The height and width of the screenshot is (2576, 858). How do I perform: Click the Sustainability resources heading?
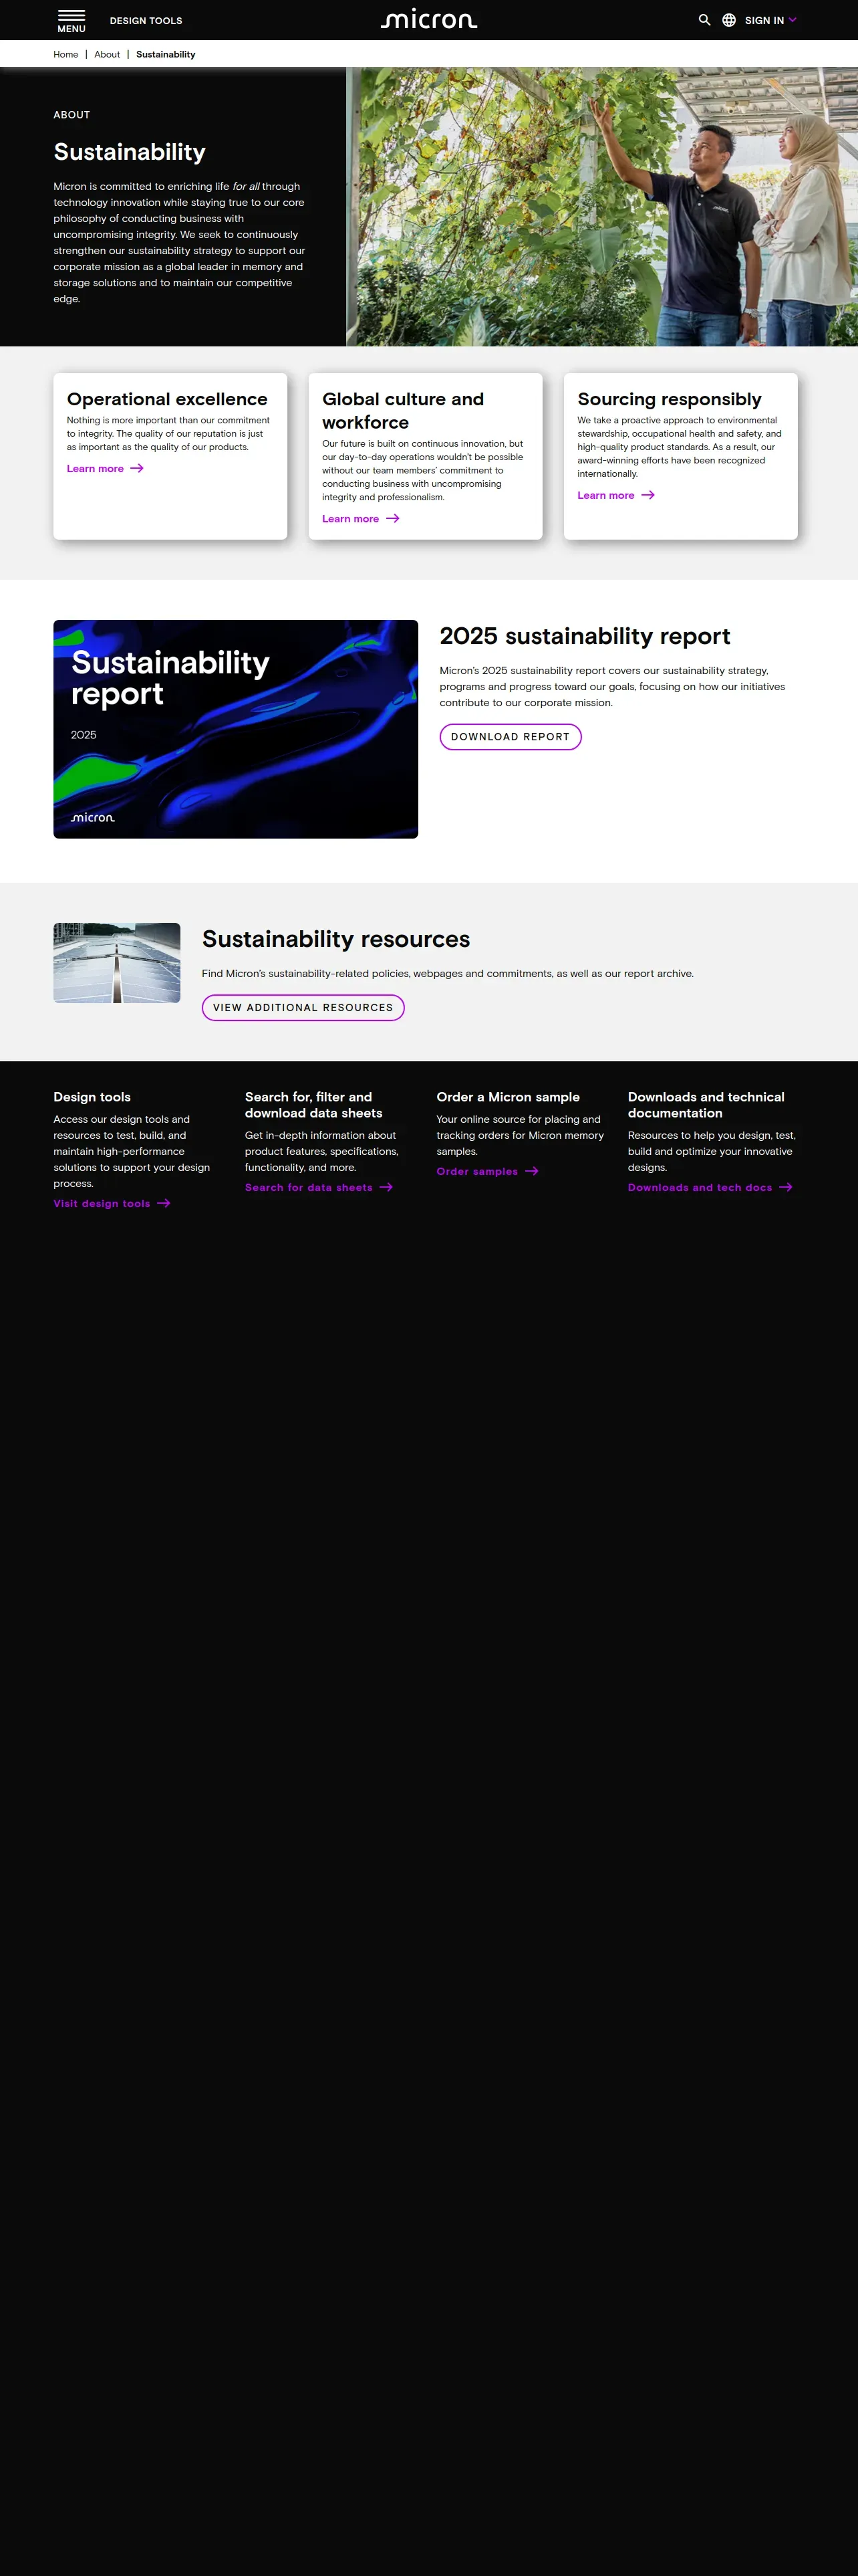tap(335, 939)
